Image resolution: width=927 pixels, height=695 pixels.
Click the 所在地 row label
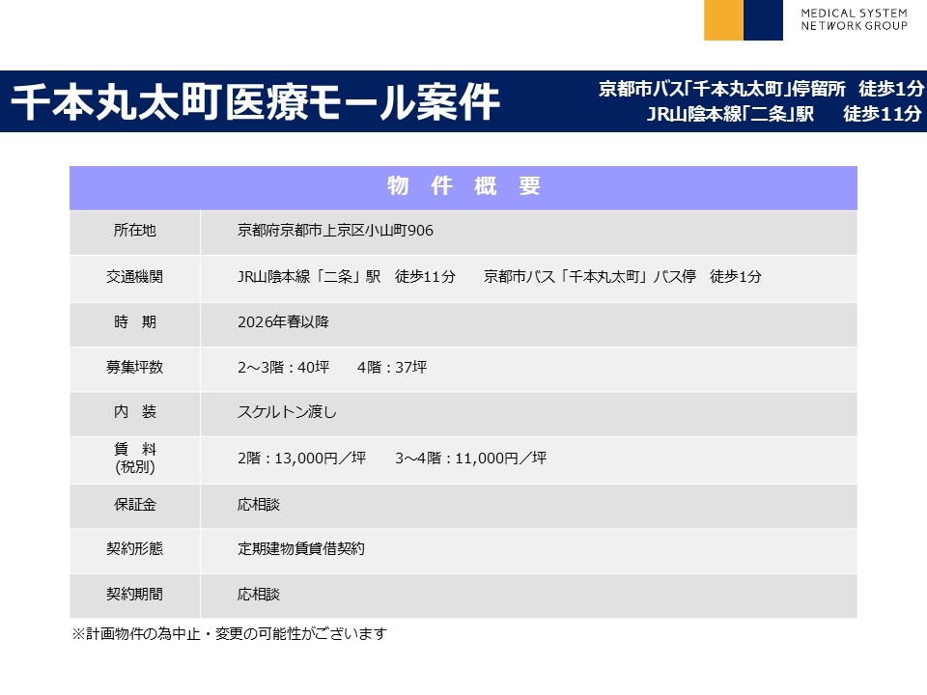point(135,231)
